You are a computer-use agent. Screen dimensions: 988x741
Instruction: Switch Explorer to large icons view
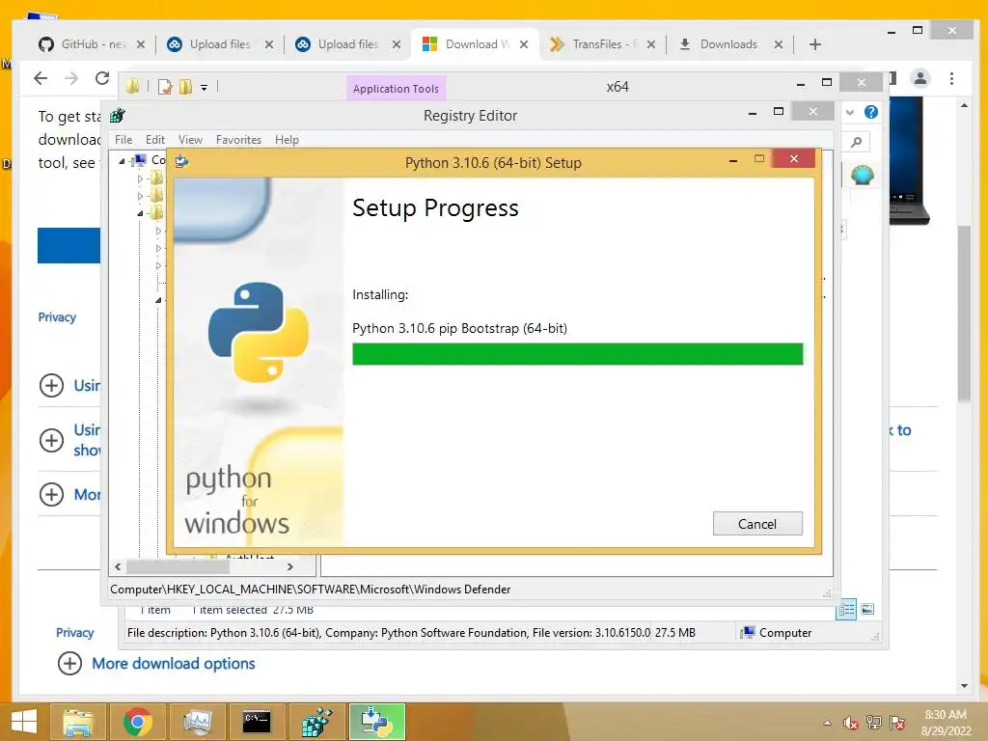867,609
